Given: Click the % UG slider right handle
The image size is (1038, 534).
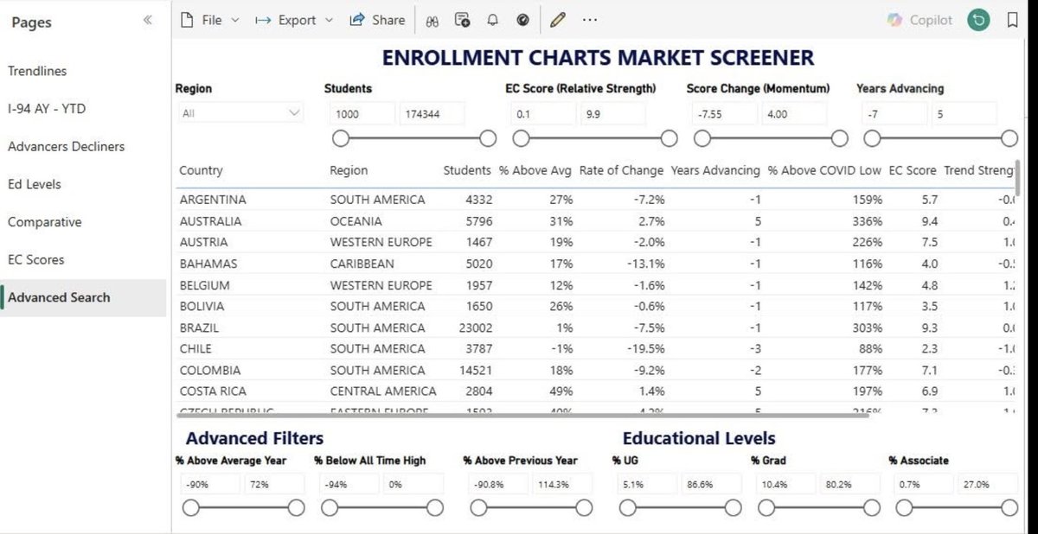Looking at the screenshot, I should click(x=734, y=508).
